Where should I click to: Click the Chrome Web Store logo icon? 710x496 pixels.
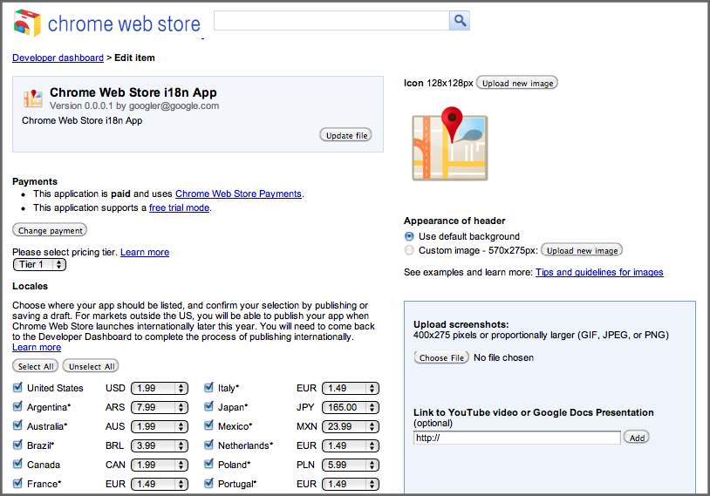point(27,24)
